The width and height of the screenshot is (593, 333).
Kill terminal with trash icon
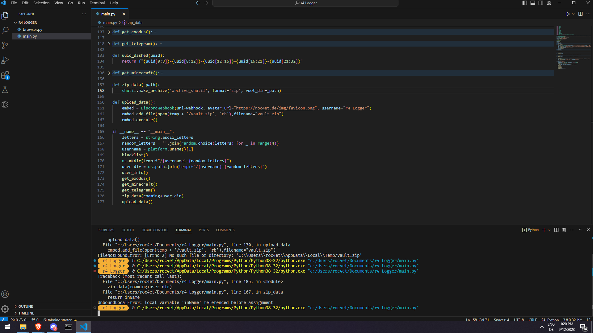point(564,230)
